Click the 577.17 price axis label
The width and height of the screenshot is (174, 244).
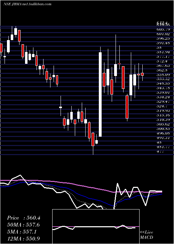click(x=163, y=56)
